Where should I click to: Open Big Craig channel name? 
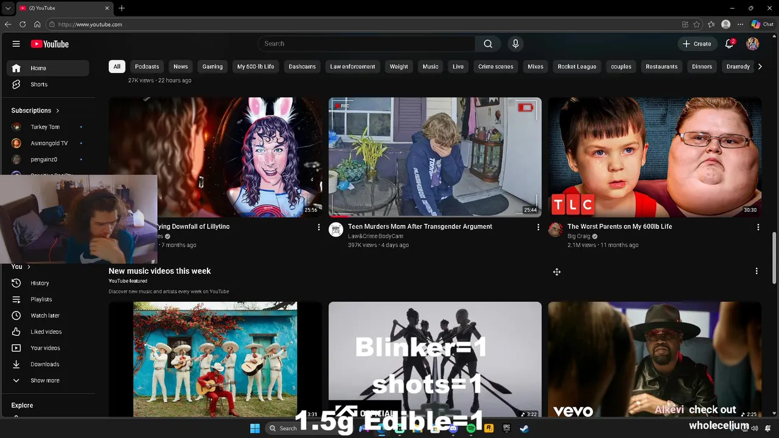tap(579, 236)
